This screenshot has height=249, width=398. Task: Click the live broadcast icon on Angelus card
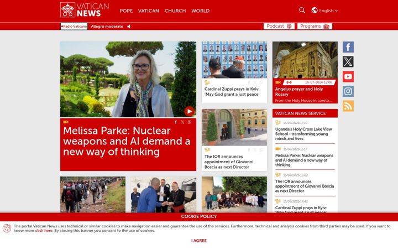pos(289,82)
